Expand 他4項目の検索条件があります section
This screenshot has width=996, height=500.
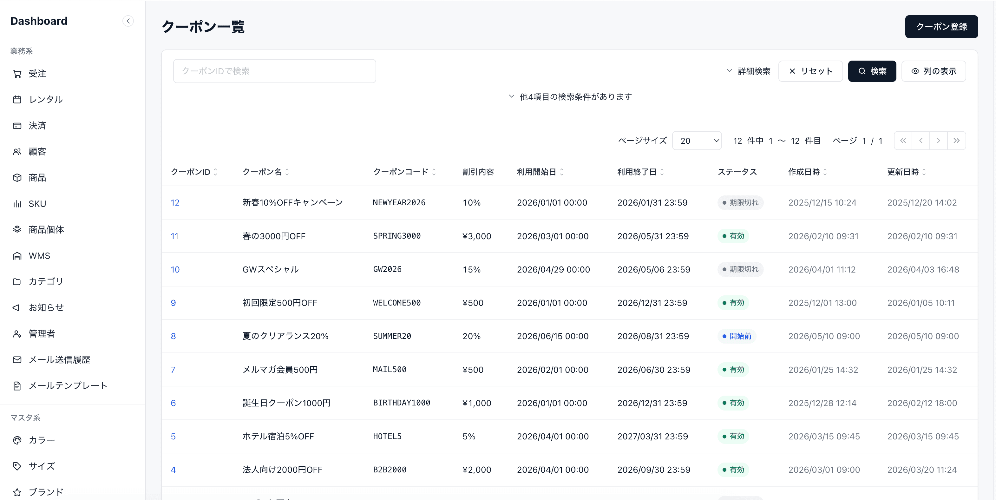(570, 97)
